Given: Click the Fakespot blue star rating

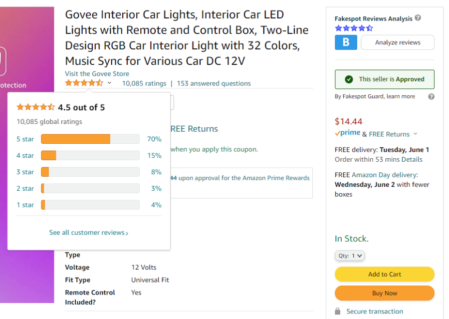Looking at the screenshot, I should [354, 28].
